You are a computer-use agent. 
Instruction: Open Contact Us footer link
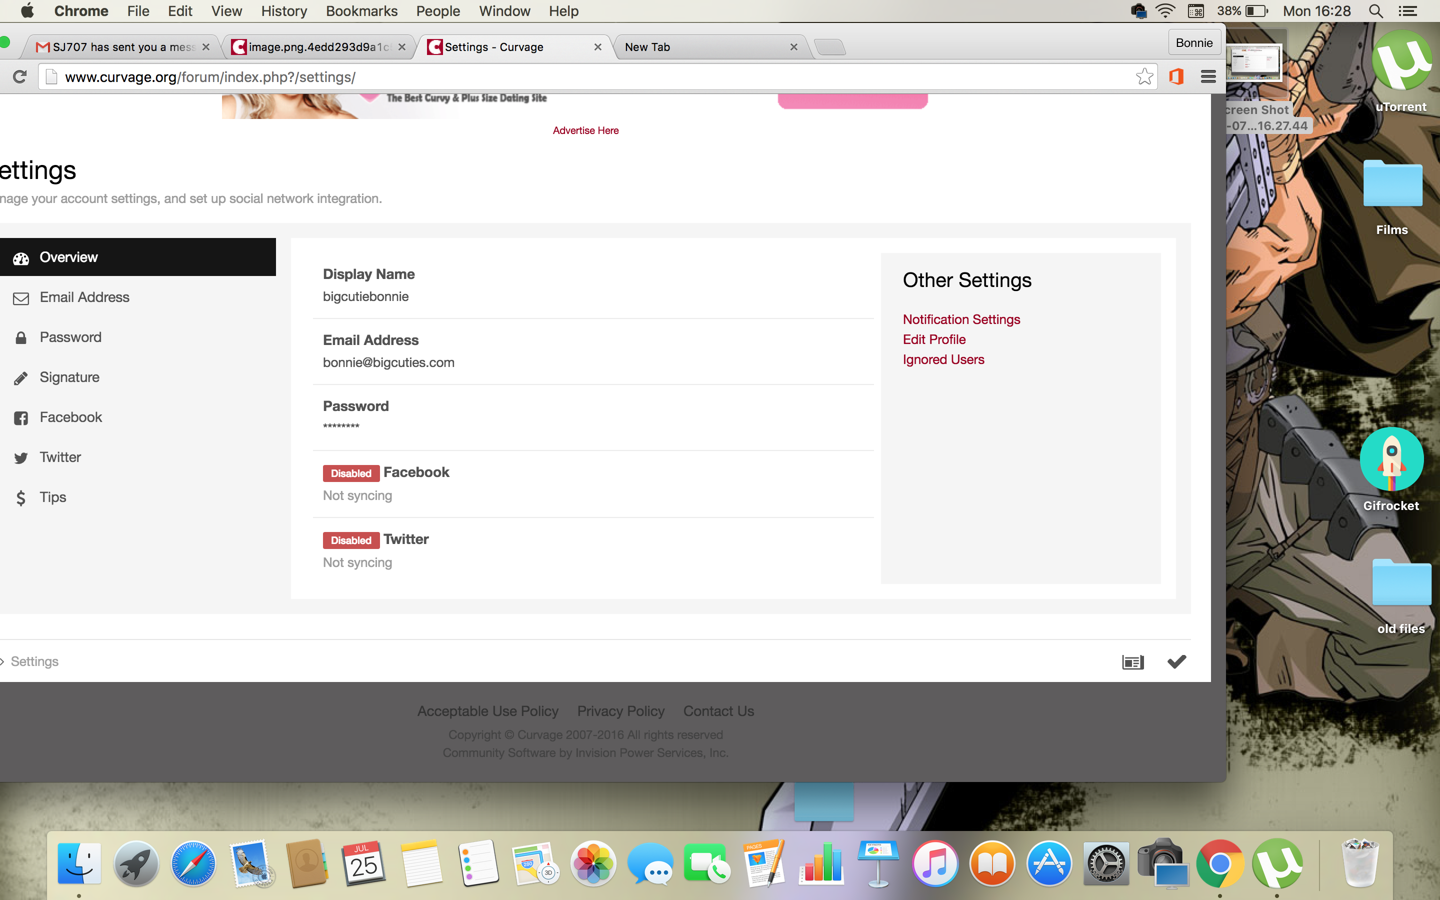[x=718, y=710]
